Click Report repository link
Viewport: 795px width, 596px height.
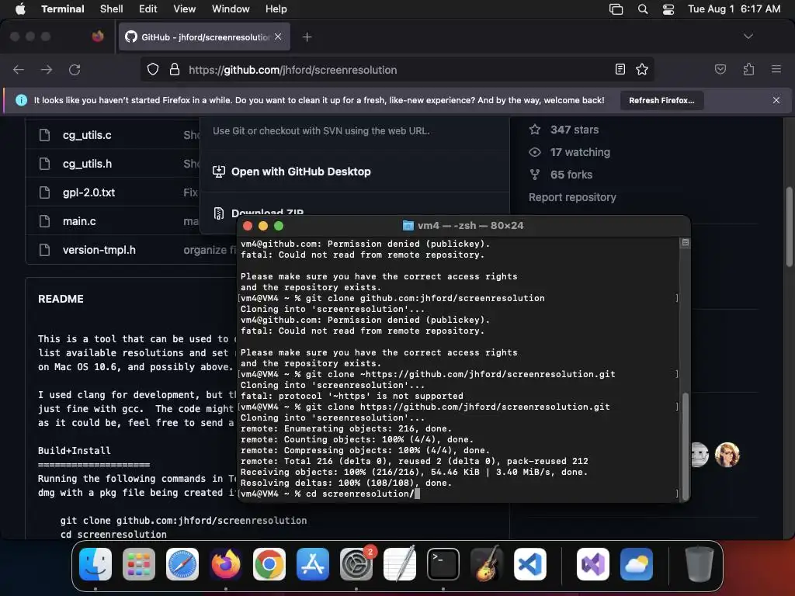(572, 197)
